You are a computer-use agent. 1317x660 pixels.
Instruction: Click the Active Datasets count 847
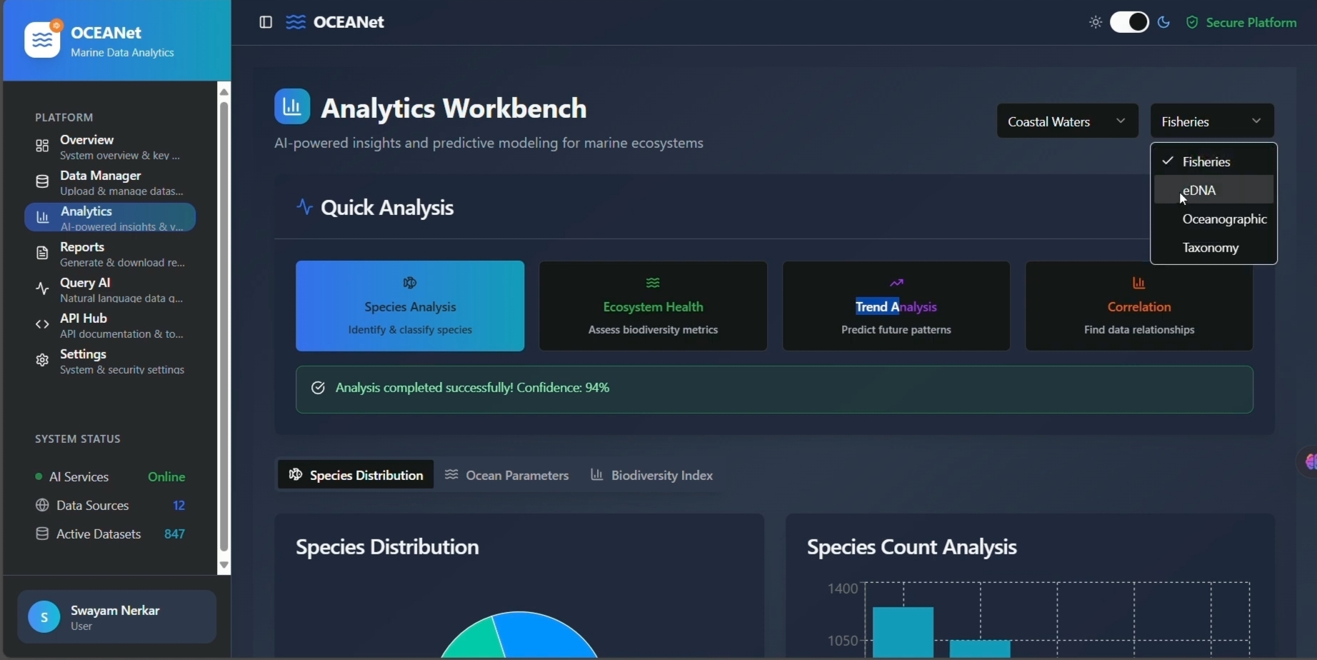174,534
